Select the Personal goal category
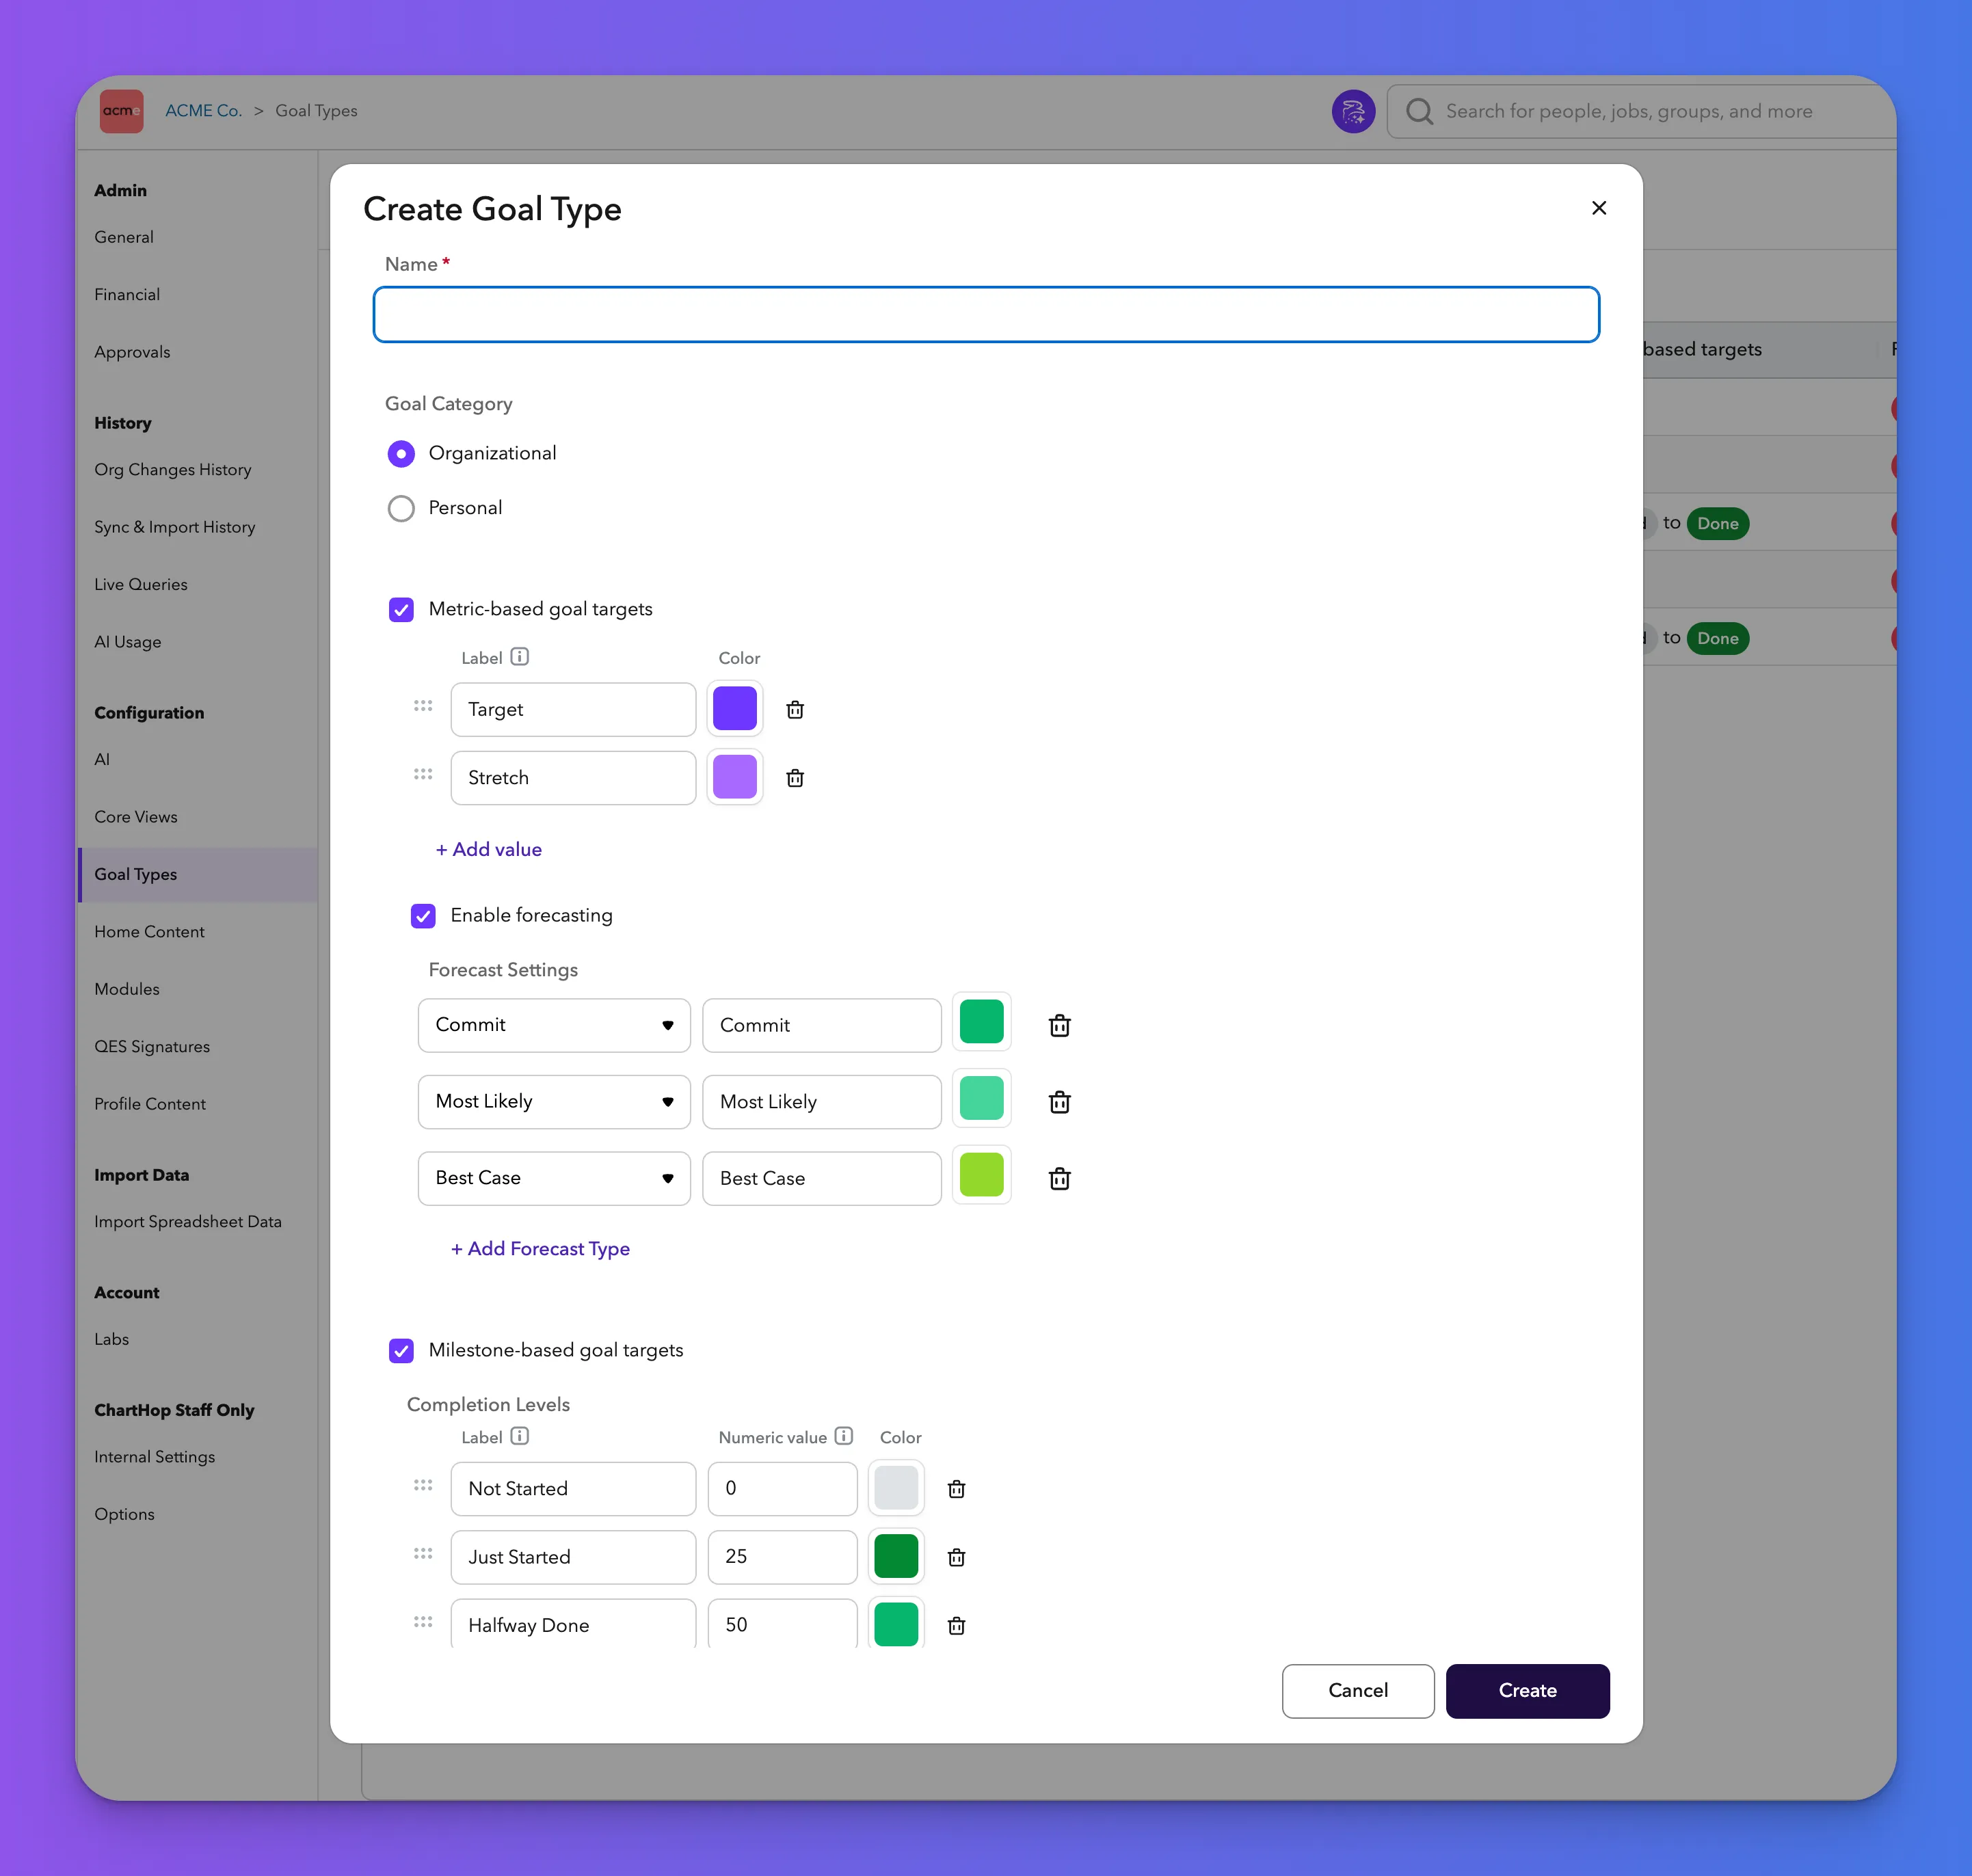The width and height of the screenshot is (1972, 1876). [x=401, y=509]
